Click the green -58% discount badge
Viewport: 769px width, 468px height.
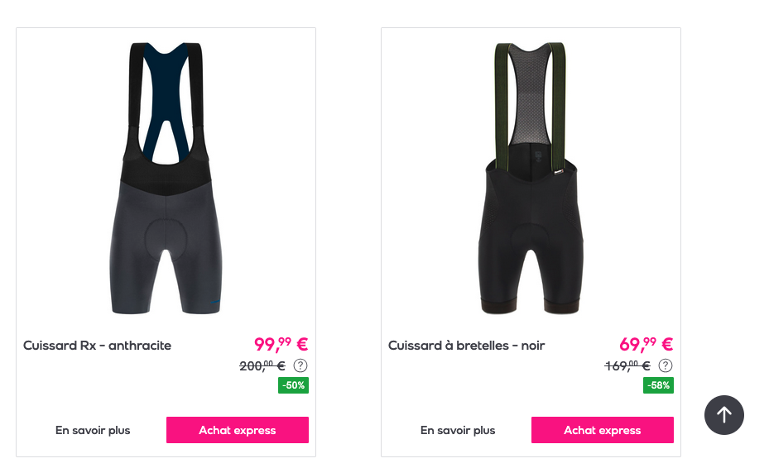click(x=658, y=385)
